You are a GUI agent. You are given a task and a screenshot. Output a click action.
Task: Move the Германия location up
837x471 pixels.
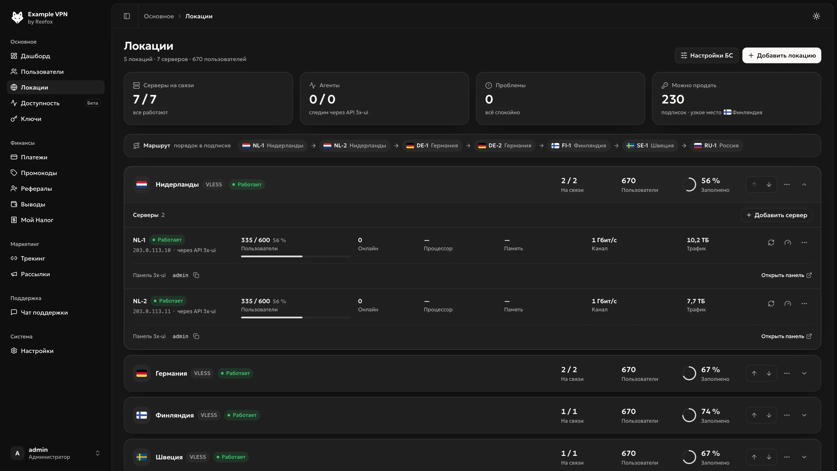(x=754, y=373)
